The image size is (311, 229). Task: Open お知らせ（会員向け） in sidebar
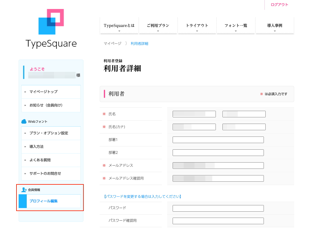point(51,105)
